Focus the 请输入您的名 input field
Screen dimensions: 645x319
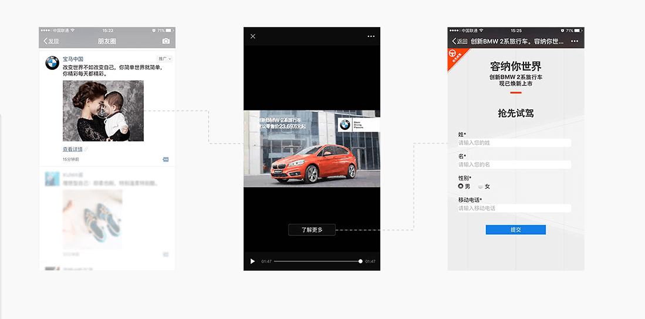(515, 164)
